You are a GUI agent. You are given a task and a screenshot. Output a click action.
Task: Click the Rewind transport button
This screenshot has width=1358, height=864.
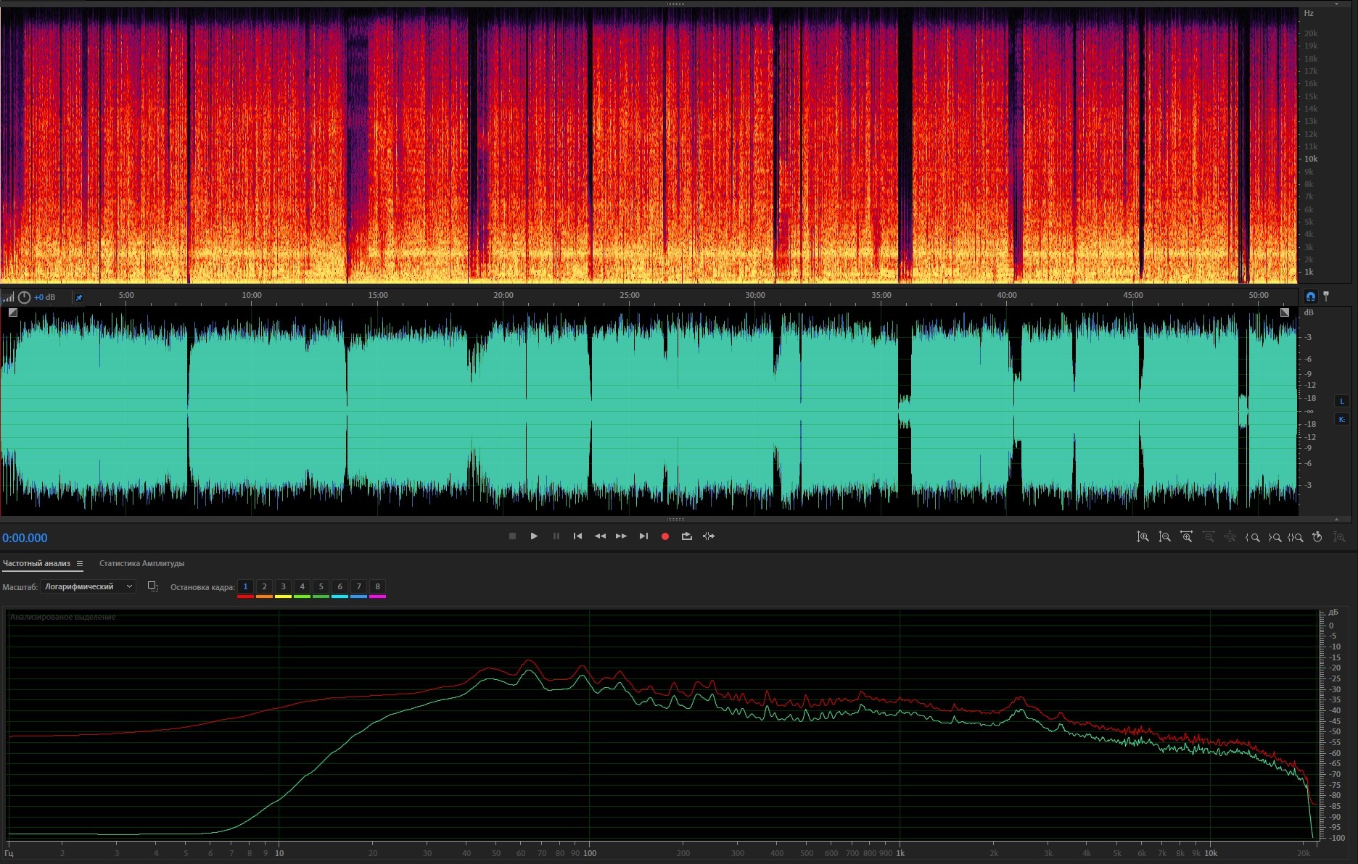[600, 536]
